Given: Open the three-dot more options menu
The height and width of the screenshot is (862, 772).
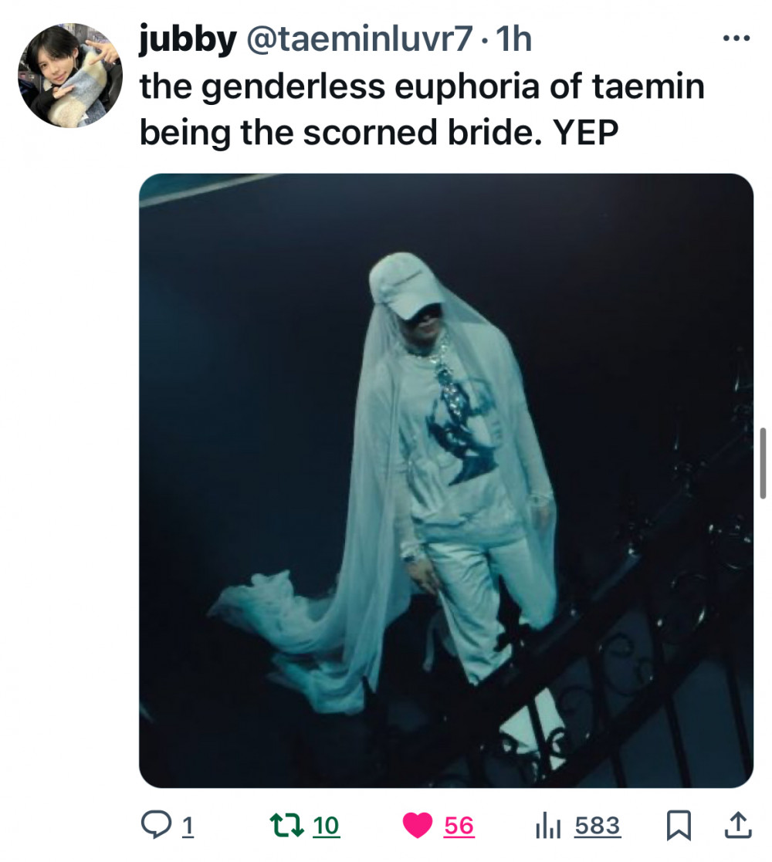Looking at the screenshot, I should [x=736, y=39].
